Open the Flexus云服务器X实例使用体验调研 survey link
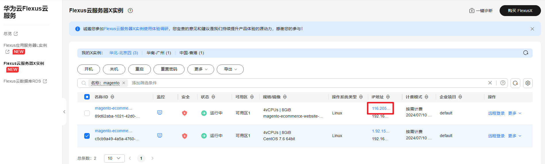Image resolution: width=545 pixels, height=164 pixels. 136,29
